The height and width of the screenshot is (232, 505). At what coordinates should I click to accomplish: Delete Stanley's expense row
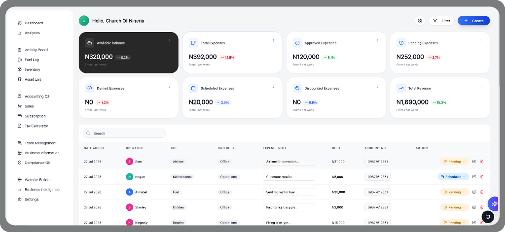pyautogui.click(x=482, y=207)
